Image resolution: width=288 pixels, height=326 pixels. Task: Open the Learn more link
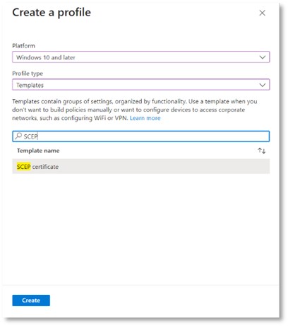145,118
